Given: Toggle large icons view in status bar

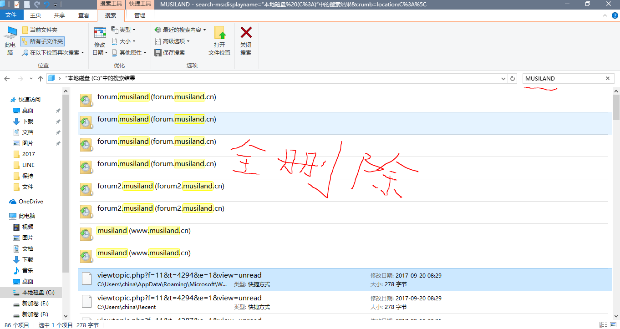Looking at the screenshot, I should tap(613, 325).
